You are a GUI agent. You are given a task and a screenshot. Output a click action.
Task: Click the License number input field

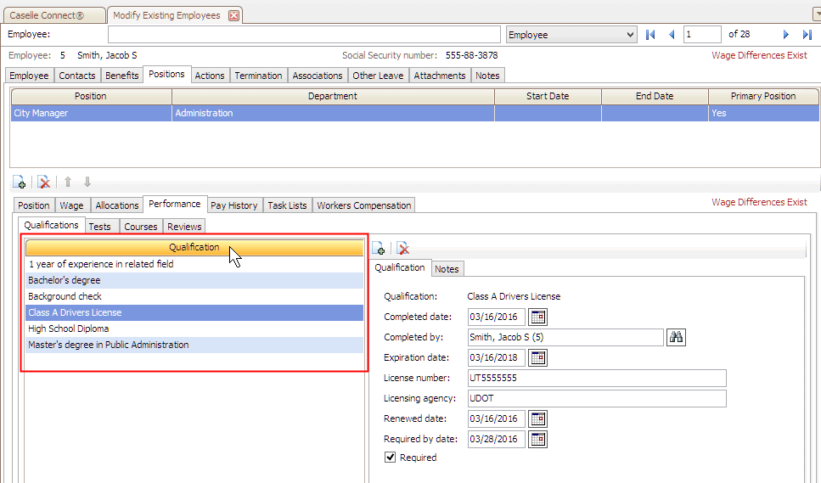tap(596, 379)
